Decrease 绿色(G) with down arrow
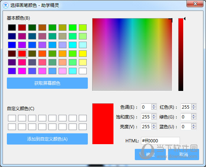The height and width of the screenshot is (167, 206). coord(194,118)
